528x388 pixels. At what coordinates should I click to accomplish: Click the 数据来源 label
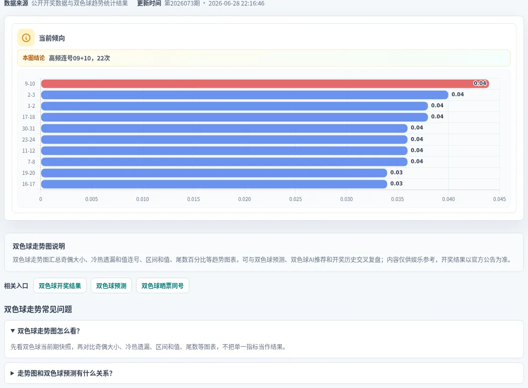point(16,4)
